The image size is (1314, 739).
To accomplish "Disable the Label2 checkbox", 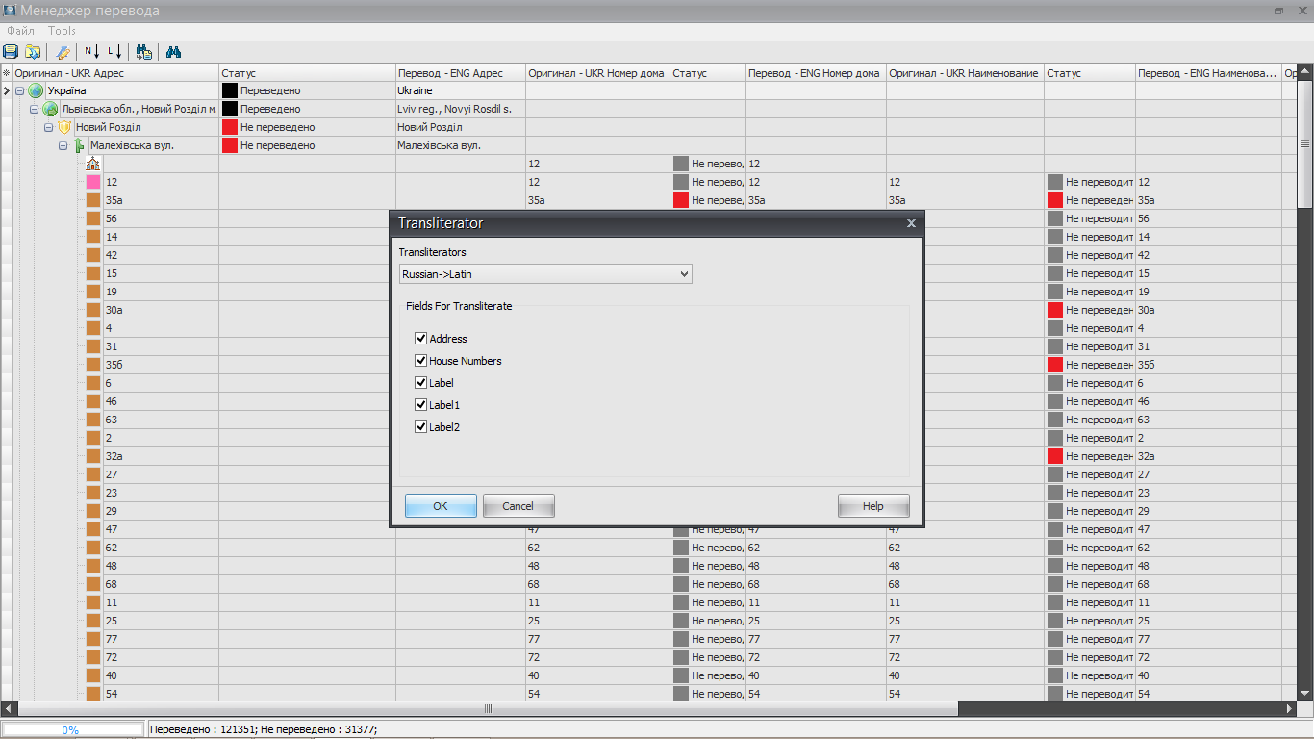I will [x=420, y=427].
